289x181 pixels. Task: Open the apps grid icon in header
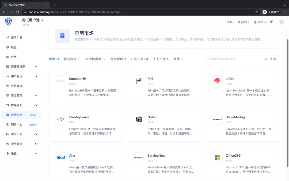click(x=272, y=22)
